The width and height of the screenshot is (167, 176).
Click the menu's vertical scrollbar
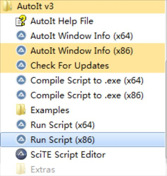[x=166, y=88]
